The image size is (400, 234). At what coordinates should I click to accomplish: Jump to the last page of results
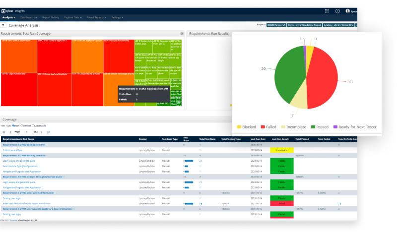(49, 132)
